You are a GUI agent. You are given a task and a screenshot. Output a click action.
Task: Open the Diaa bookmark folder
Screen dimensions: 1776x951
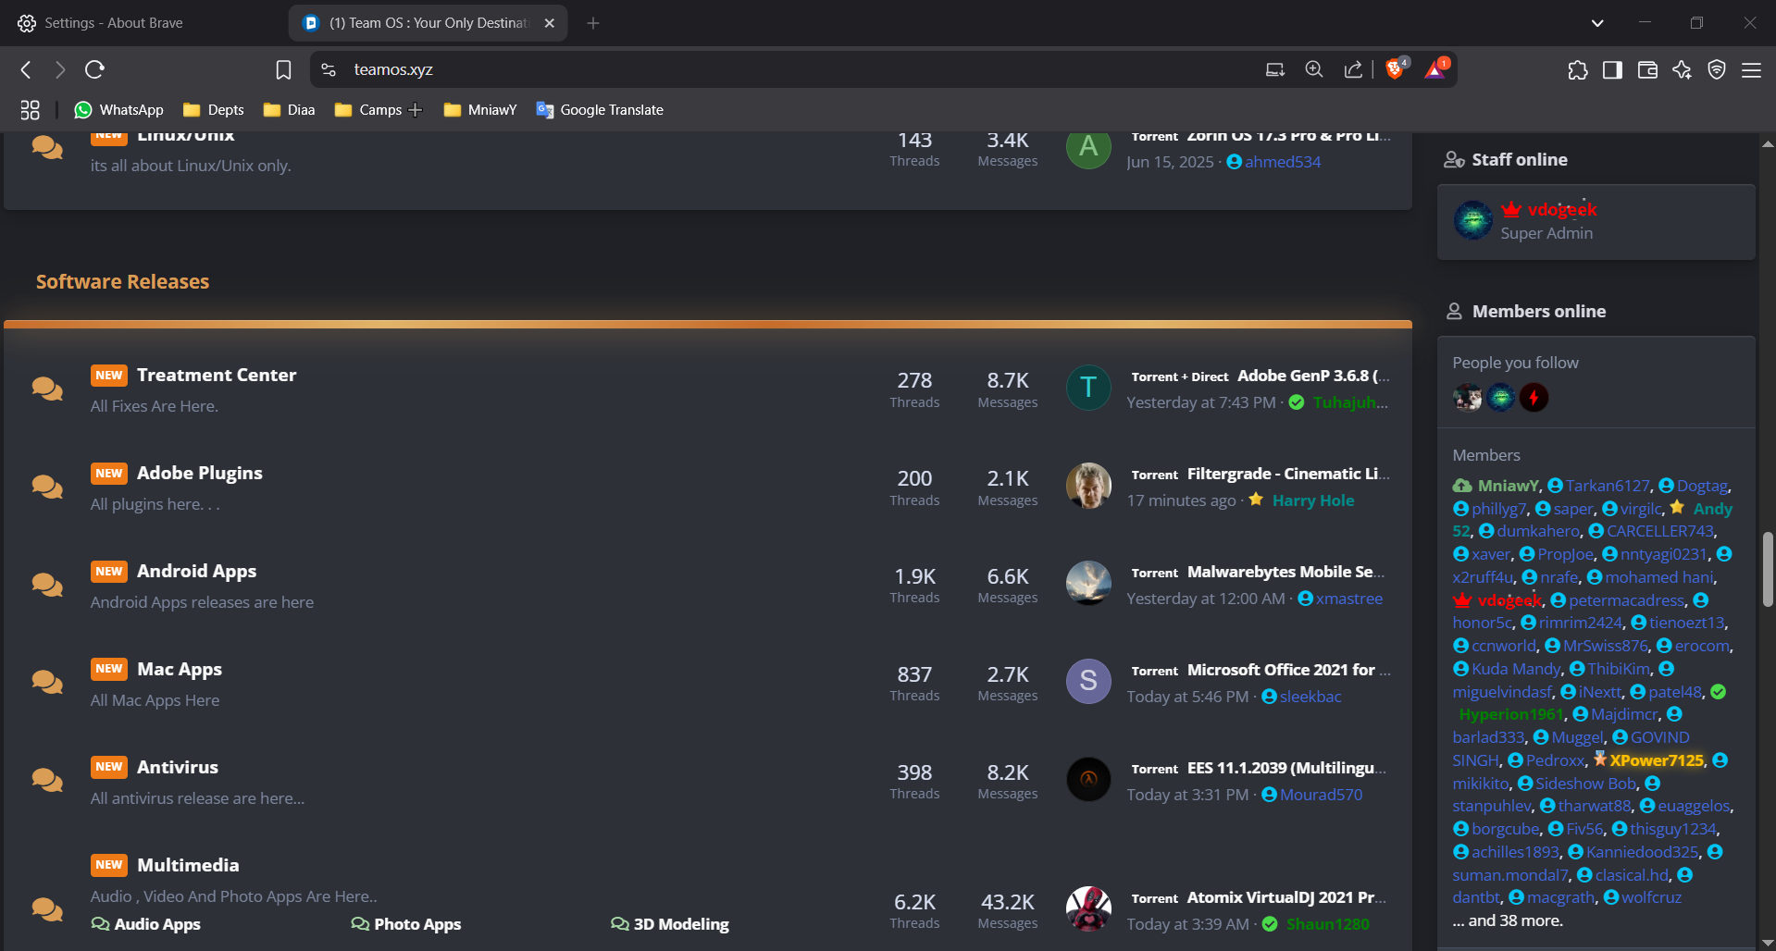(289, 110)
